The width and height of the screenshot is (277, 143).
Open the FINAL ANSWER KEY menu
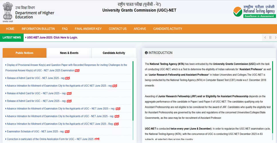[x=88, y=29]
